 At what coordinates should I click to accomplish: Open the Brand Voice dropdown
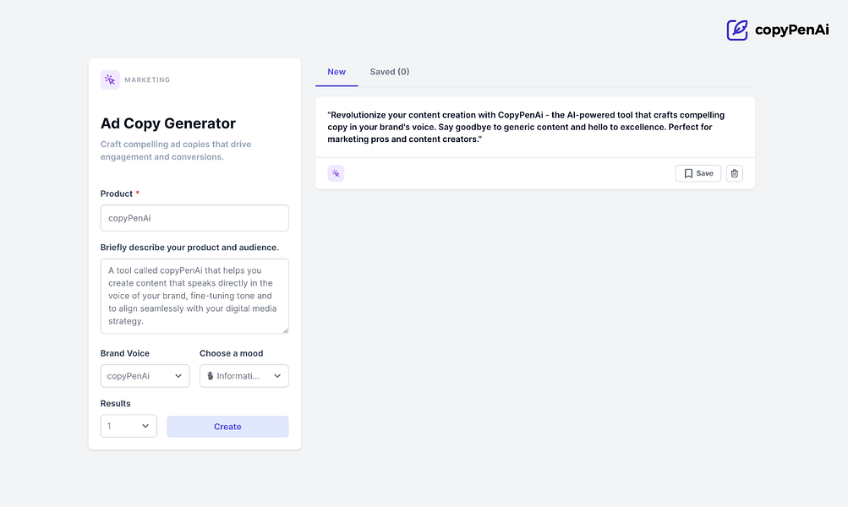[145, 376]
